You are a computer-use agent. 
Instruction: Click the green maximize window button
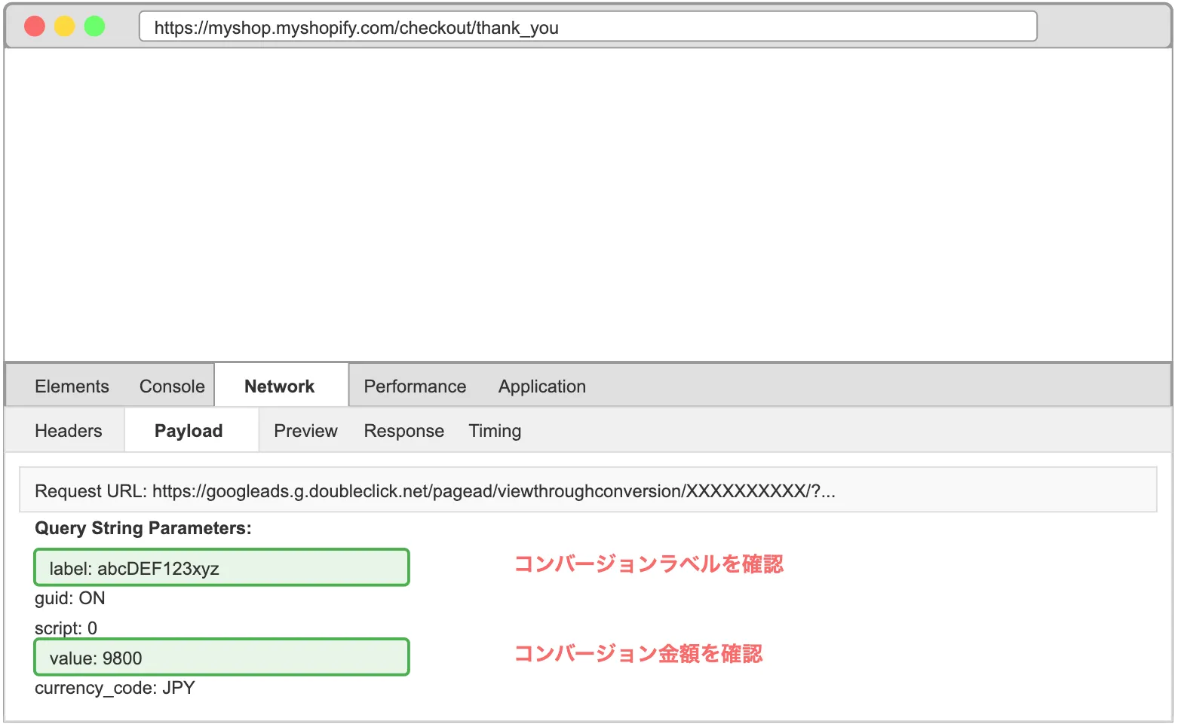(x=94, y=26)
